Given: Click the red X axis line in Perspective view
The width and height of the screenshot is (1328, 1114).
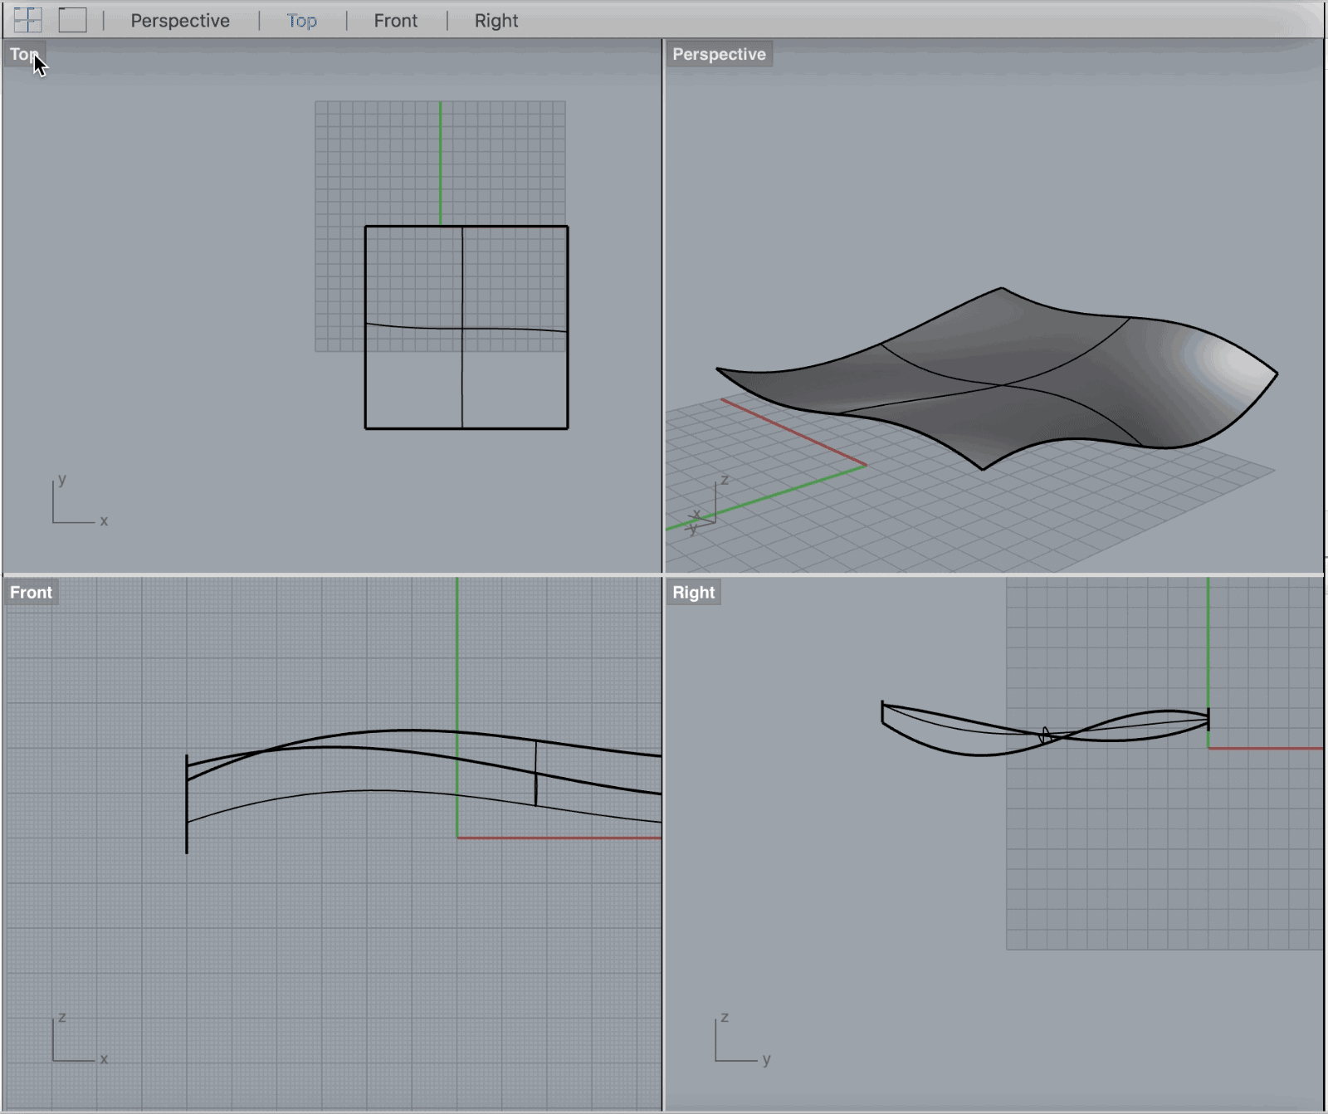Looking at the screenshot, I should pyautogui.click(x=793, y=432).
